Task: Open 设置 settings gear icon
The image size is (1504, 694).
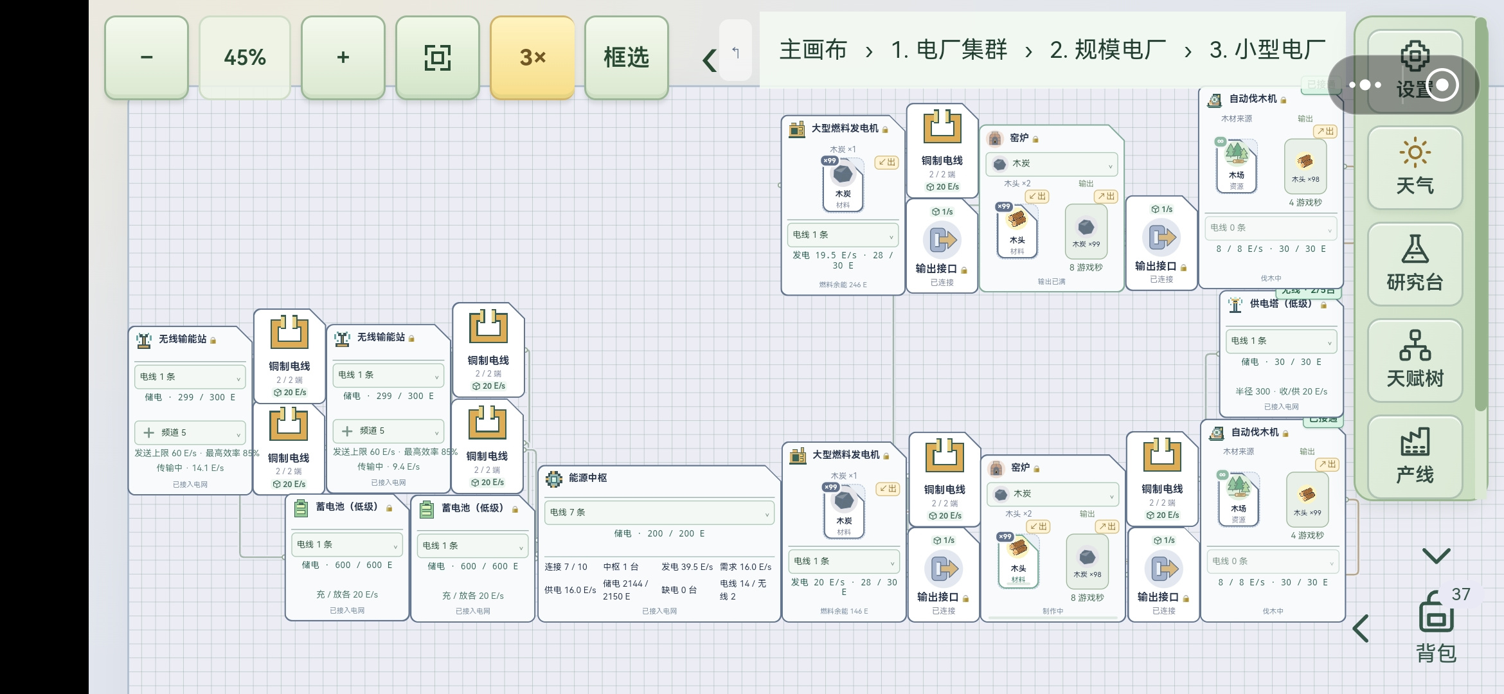Action: pyautogui.click(x=1415, y=57)
